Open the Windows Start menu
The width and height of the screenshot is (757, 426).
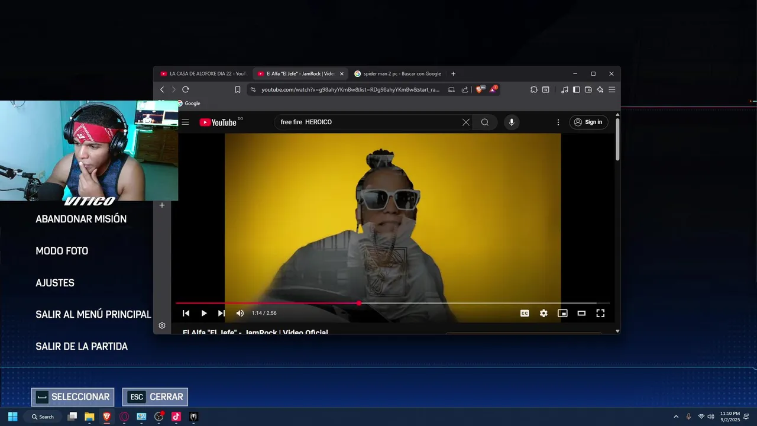coord(12,417)
